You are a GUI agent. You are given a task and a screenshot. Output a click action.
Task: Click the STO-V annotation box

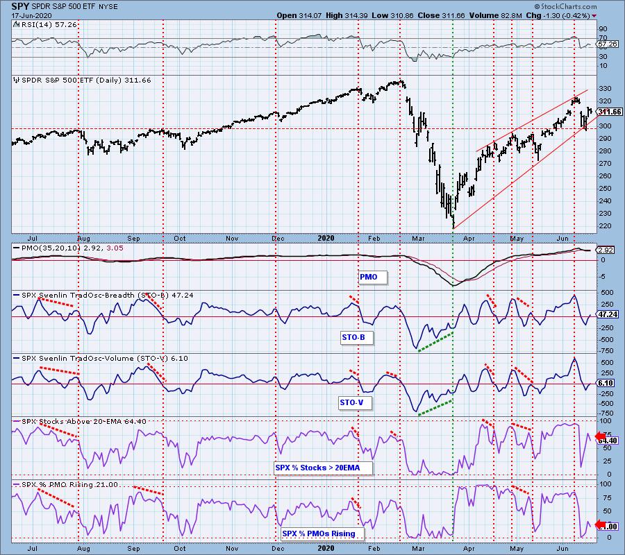(354, 402)
